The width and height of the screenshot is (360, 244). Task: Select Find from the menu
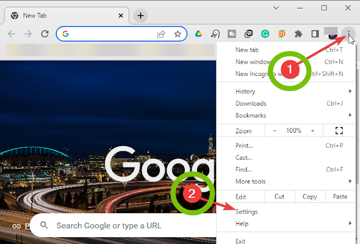point(286,169)
